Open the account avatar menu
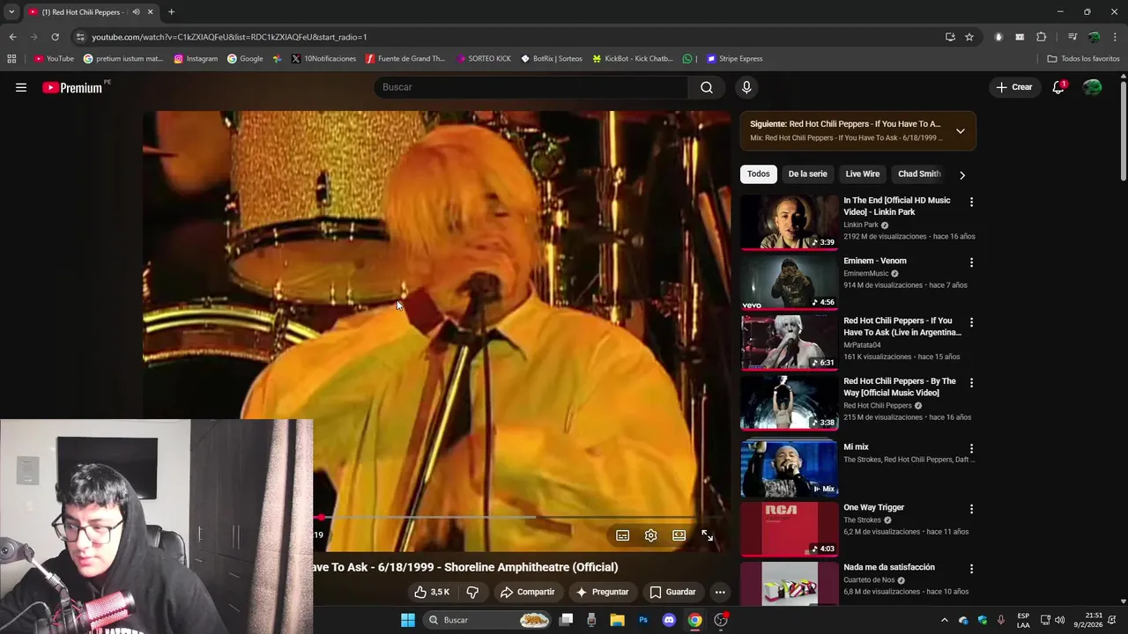1128x634 pixels. pos(1093,87)
